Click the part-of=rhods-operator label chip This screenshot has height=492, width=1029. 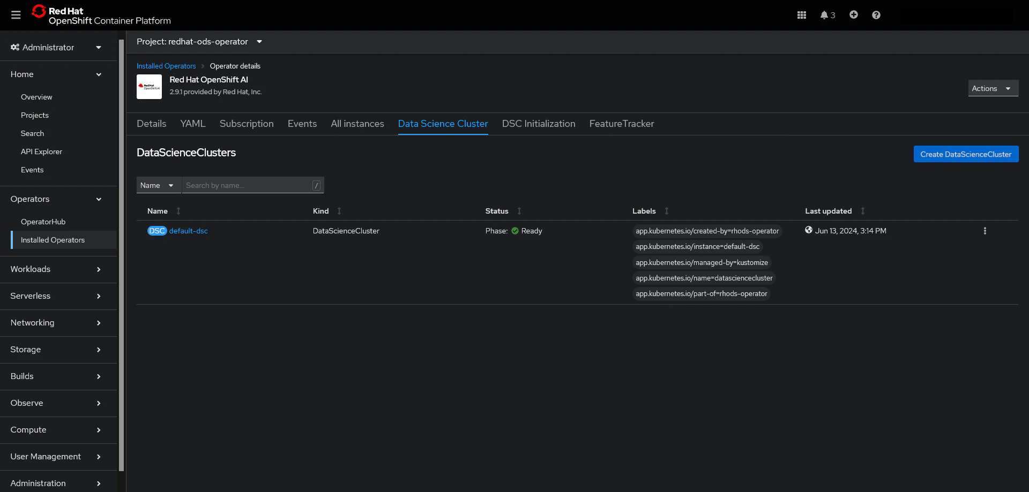coord(702,294)
